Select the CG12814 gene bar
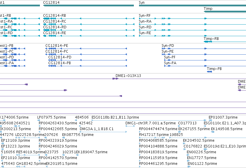This screenshot has height=168, width=246. coord(88,5)
